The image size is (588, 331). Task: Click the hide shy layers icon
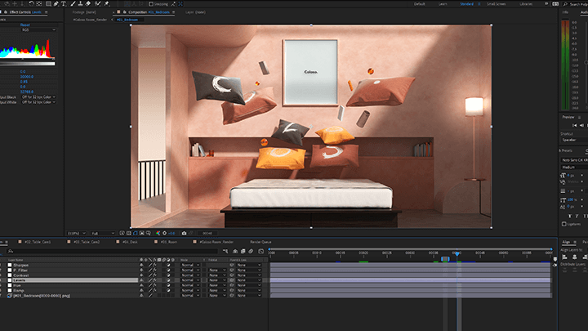click(235, 252)
